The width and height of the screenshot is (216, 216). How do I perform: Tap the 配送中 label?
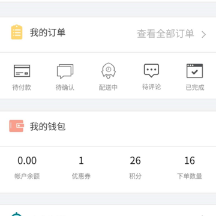(108, 88)
